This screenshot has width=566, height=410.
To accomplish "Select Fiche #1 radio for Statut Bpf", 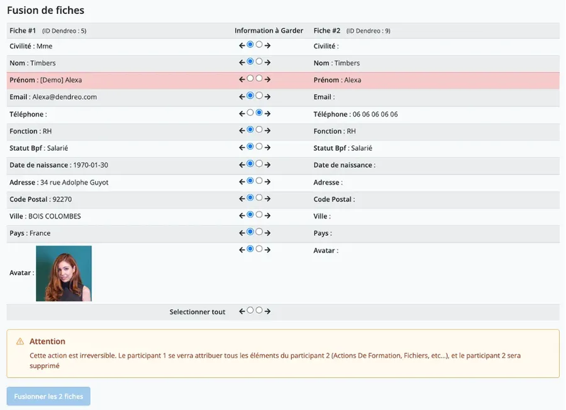I will pos(250,146).
